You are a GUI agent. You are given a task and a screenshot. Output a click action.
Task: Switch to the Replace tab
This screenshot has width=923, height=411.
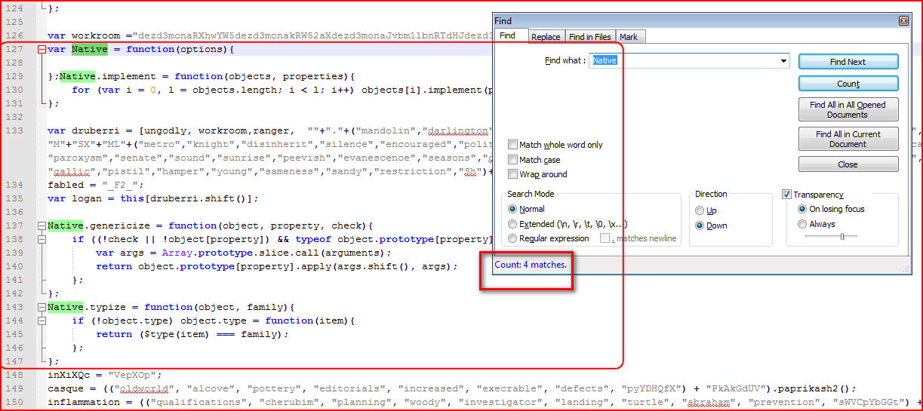point(545,36)
